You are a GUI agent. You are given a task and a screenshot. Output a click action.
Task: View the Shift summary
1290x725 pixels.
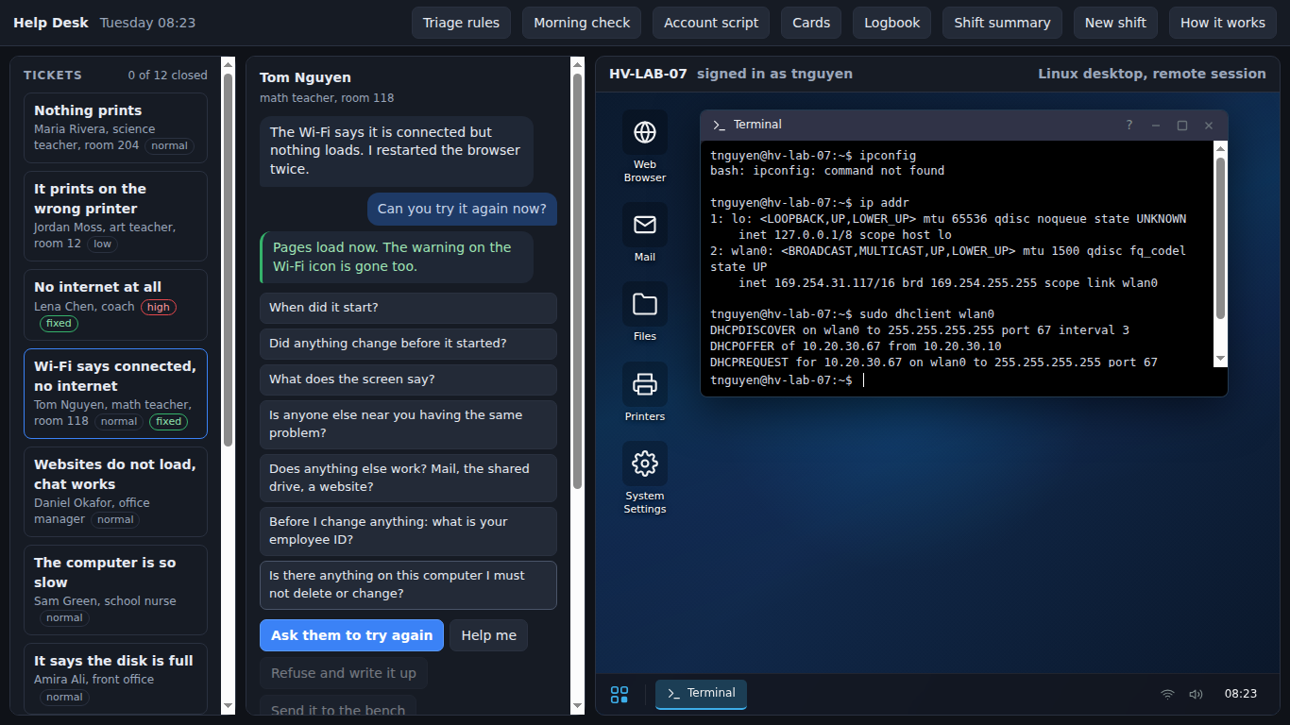click(x=1002, y=23)
